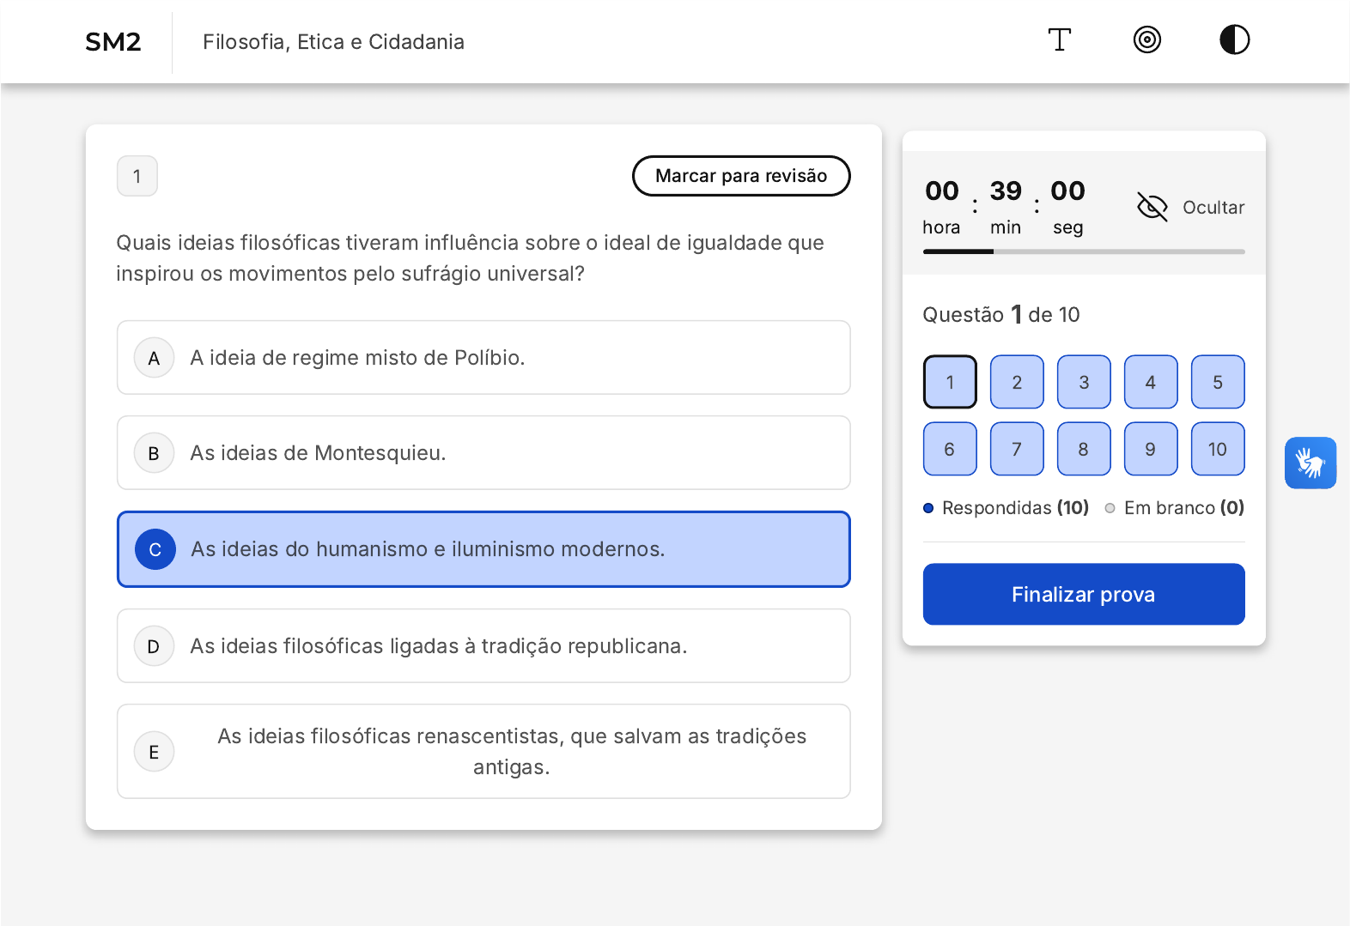Navigate to question 7

click(x=1017, y=449)
